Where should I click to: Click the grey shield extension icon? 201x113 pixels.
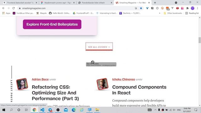pyautogui.click(x=157, y=8)
